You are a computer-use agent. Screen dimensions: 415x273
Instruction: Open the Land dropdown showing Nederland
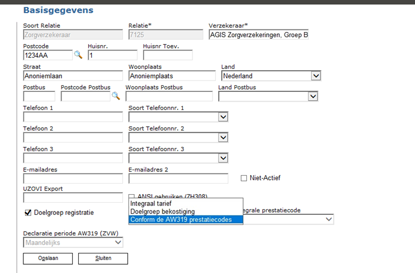tap(315, 76)
